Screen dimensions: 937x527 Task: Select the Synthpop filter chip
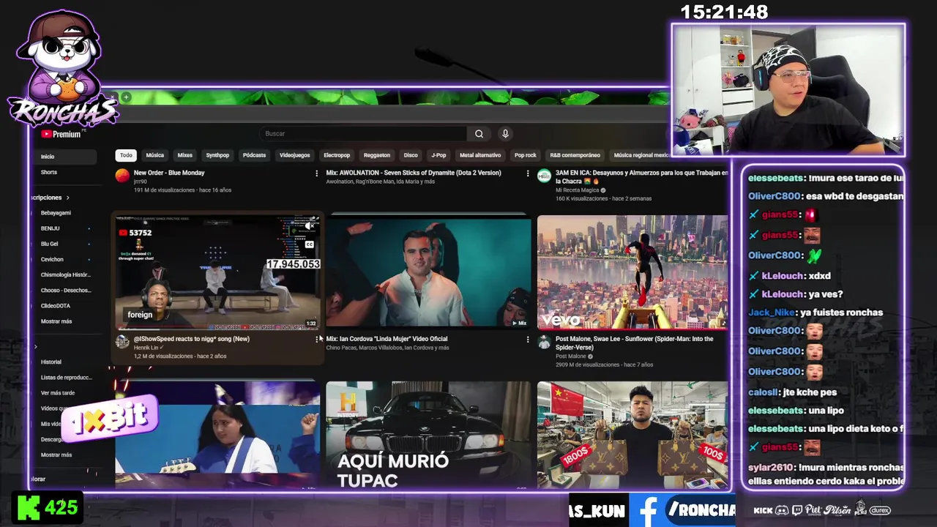217,155
